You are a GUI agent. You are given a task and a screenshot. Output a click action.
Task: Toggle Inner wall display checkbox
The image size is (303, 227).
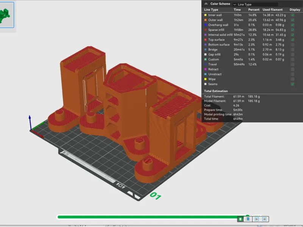tap(292, 15)
